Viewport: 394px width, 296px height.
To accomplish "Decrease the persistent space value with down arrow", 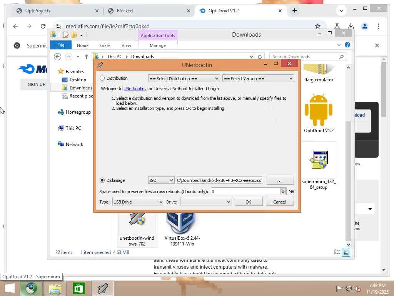I will (283, 193).
